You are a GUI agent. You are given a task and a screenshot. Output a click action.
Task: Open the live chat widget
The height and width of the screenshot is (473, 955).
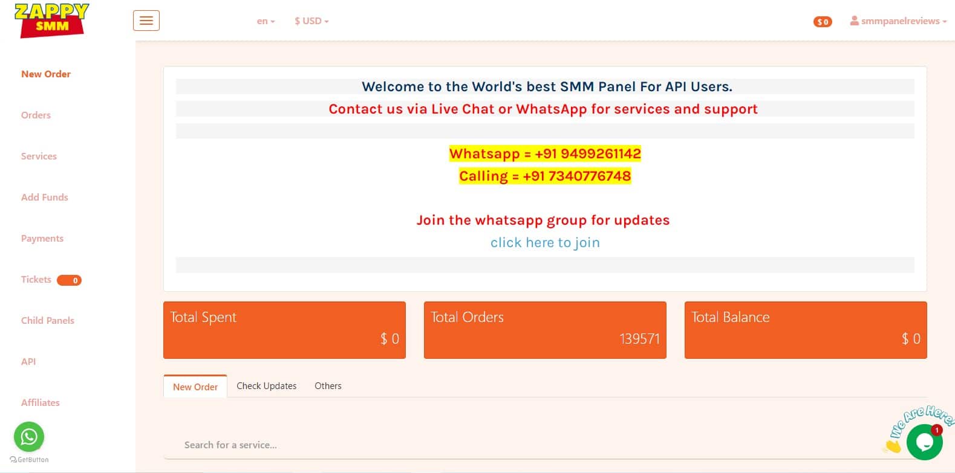[924, 442]
